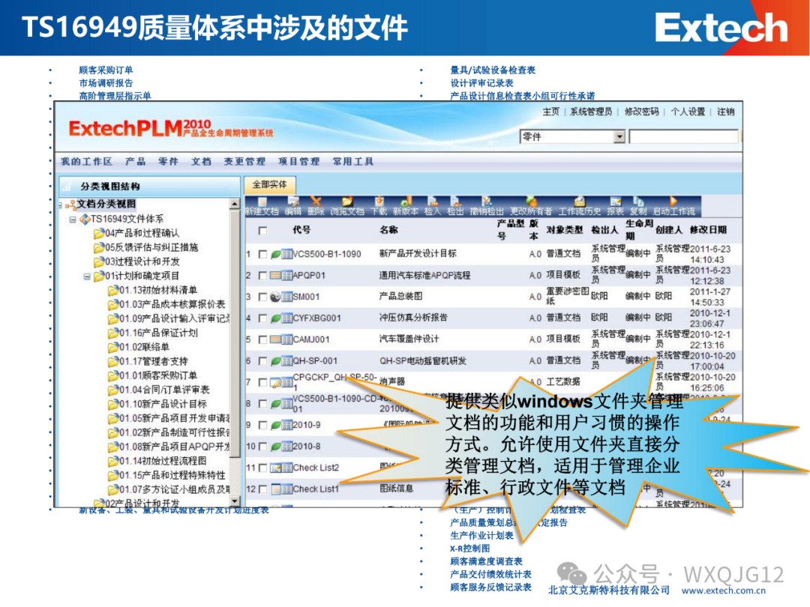Click the TS16949文件体系 node icon
This screenshot has width=810, height=607.
85,220
